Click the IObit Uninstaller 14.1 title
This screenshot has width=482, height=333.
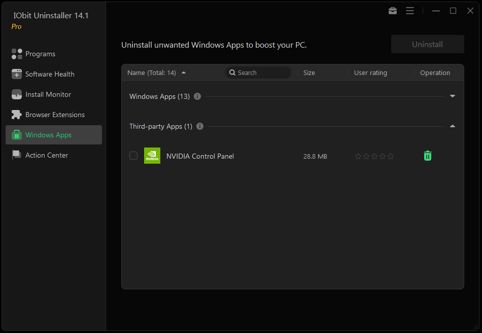click(x=51, y=15)
